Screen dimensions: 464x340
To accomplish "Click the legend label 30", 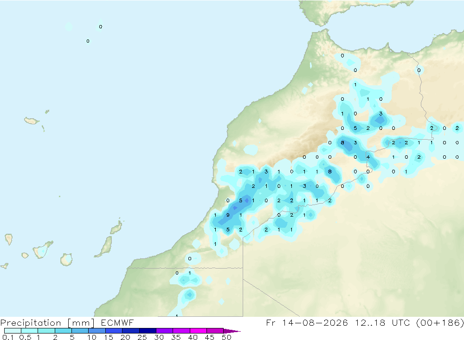I will [159, 337].
